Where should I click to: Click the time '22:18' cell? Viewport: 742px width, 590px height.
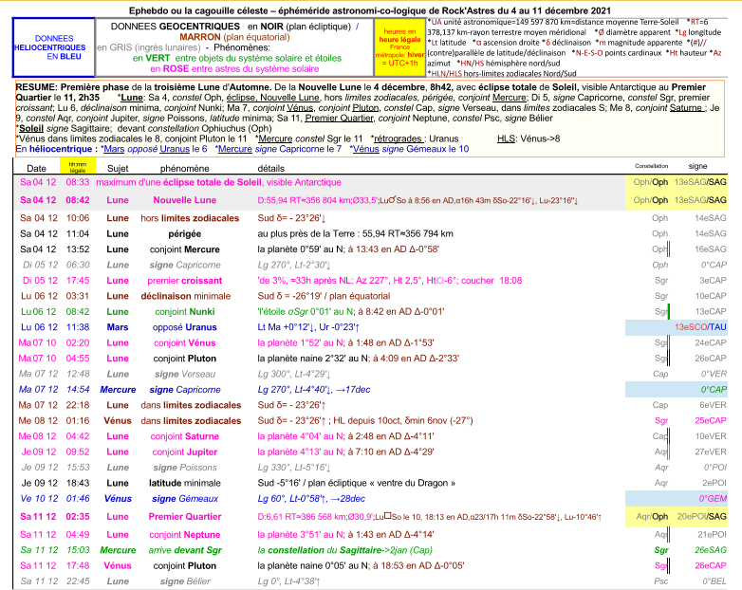coord(78,405)
